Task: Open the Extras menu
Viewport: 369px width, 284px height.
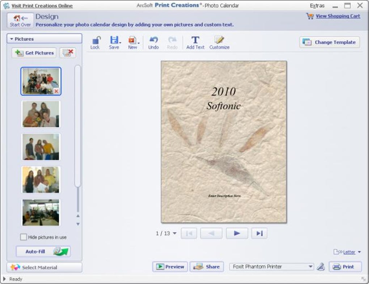Action: tap(317, 6)
